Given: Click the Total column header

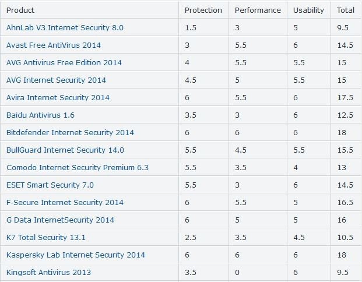Looking at the screenshot, I should pyautogui.click(x=346, y=10).
